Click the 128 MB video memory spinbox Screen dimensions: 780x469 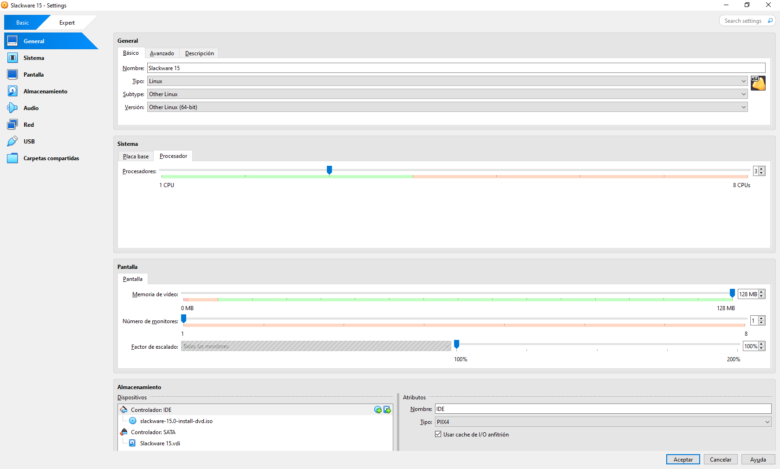click(752, 294)
